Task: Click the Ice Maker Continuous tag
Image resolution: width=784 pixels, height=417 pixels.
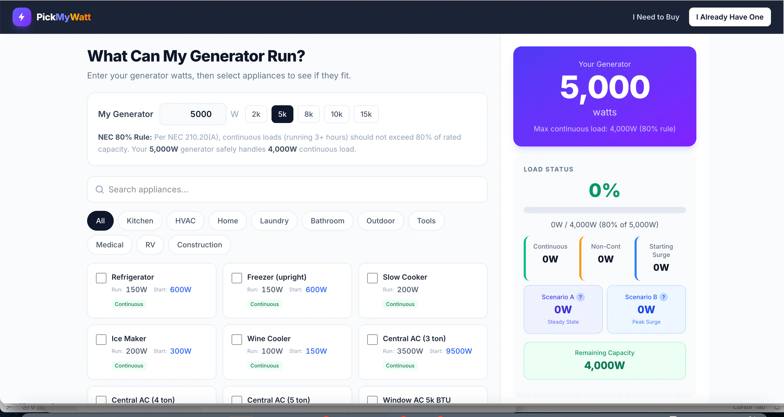Action: click(129, 366)
